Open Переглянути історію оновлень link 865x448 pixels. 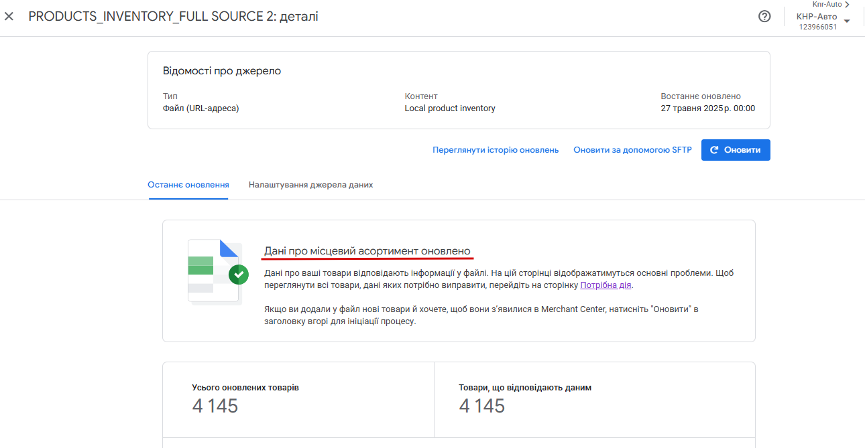[x=496, y=150]
